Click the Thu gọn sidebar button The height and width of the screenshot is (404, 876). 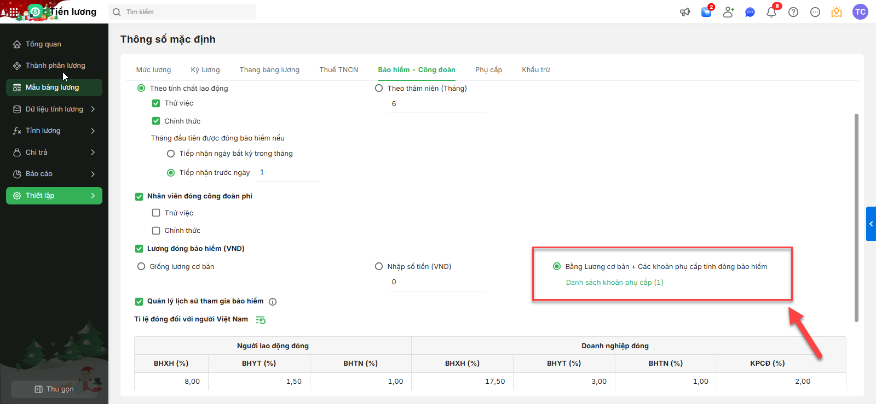coord(54,389)
